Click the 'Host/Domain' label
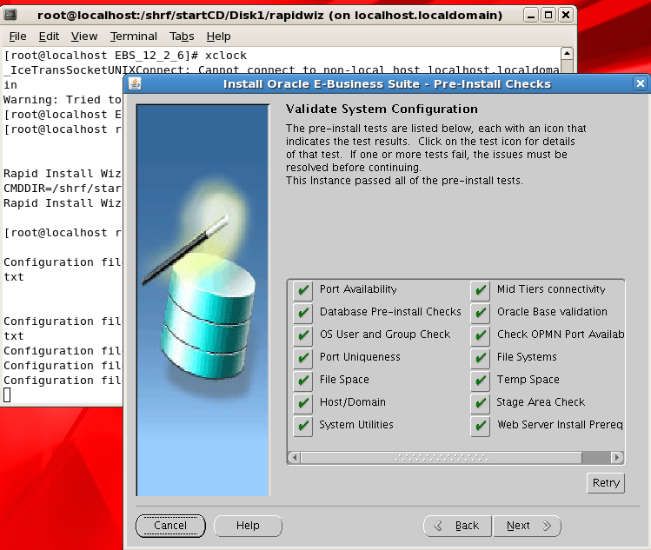The image size is (651, 550). [x=353, y=401]
